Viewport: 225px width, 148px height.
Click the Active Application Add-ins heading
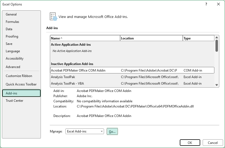point(71,45)
